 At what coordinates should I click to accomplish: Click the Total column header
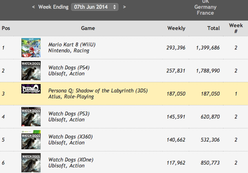[x=214, y=28]
